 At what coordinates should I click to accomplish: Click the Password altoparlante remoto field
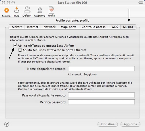tap(101, 95)
